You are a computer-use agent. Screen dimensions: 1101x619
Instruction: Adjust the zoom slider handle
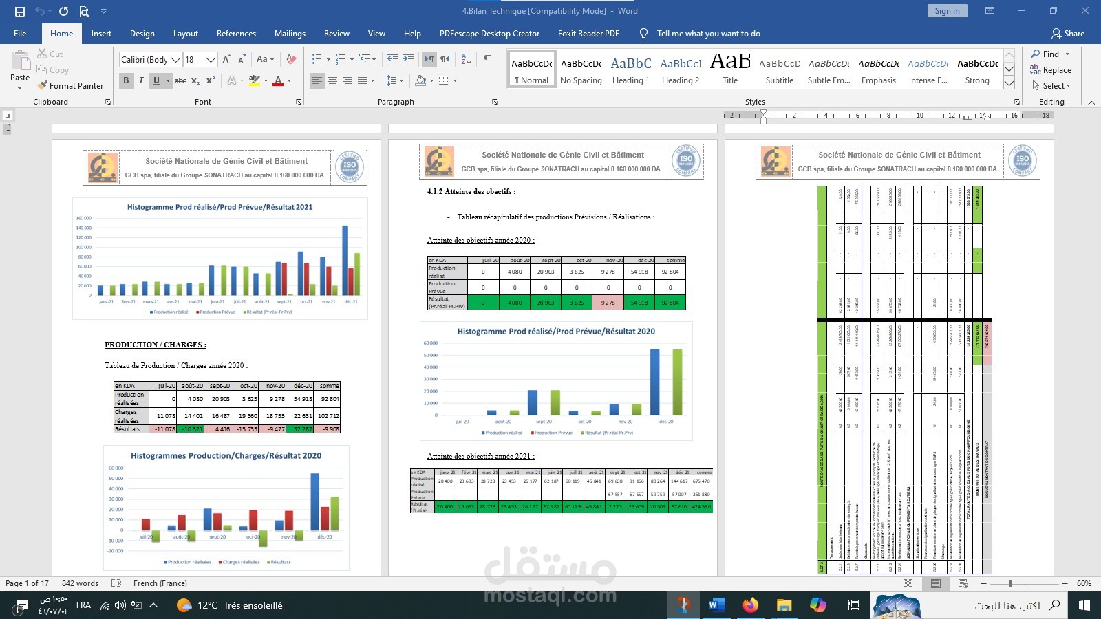[x=1010, y=583]
